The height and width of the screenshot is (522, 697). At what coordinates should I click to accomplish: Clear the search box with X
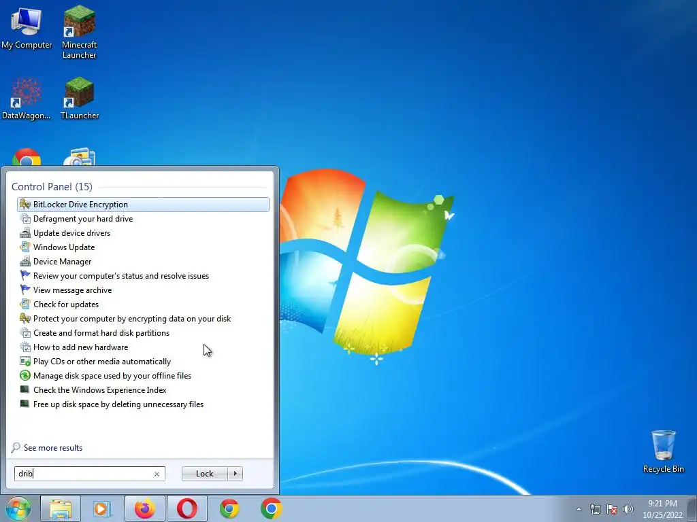(157, 474)
